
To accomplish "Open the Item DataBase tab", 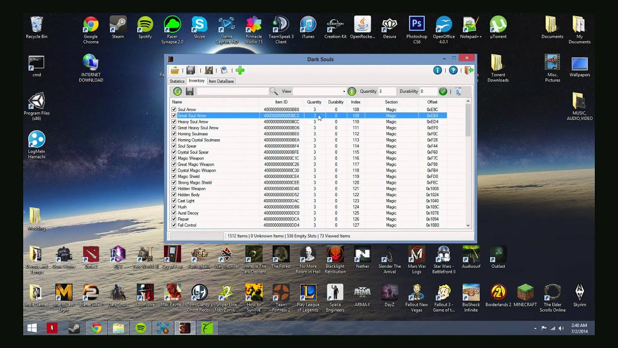I will coord(221,81).
